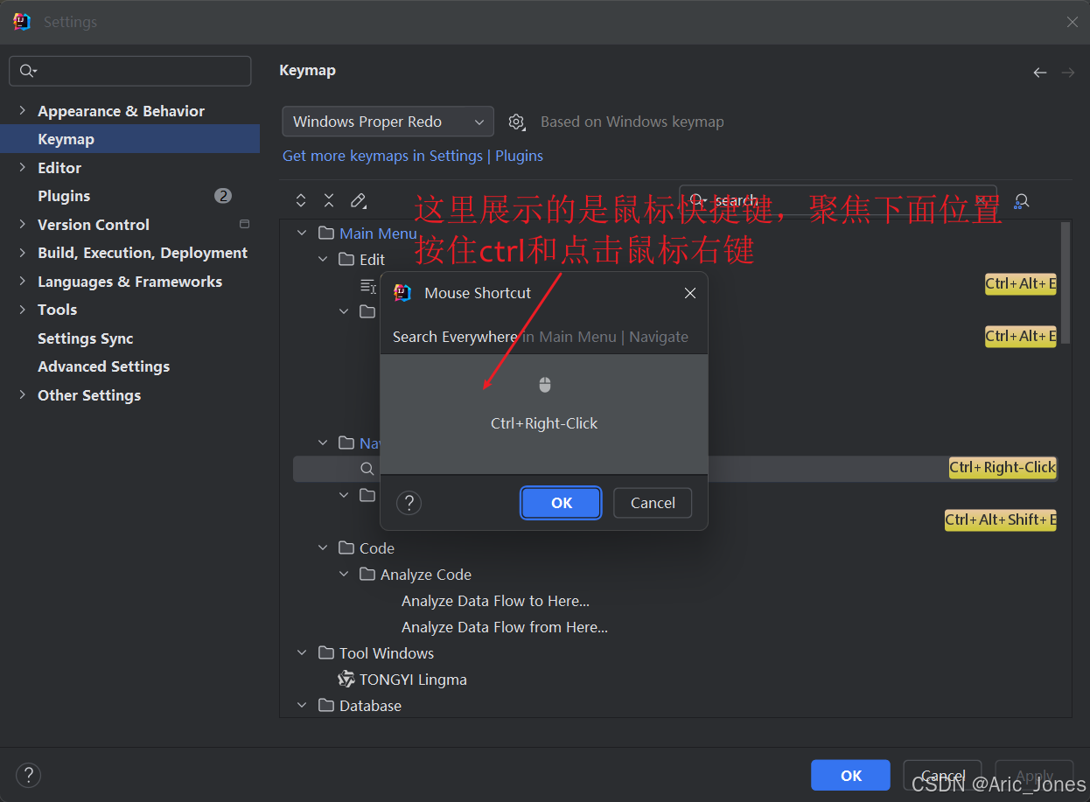Expand all items in the keymap tree
Viewport: 1090px width, 802px height.
301,200
